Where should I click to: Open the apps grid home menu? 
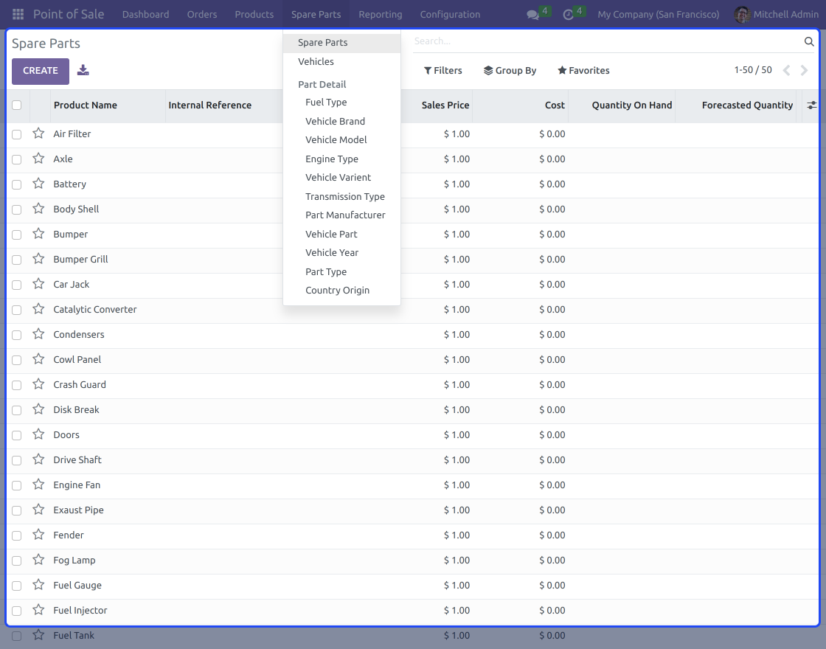click(18, 14)
